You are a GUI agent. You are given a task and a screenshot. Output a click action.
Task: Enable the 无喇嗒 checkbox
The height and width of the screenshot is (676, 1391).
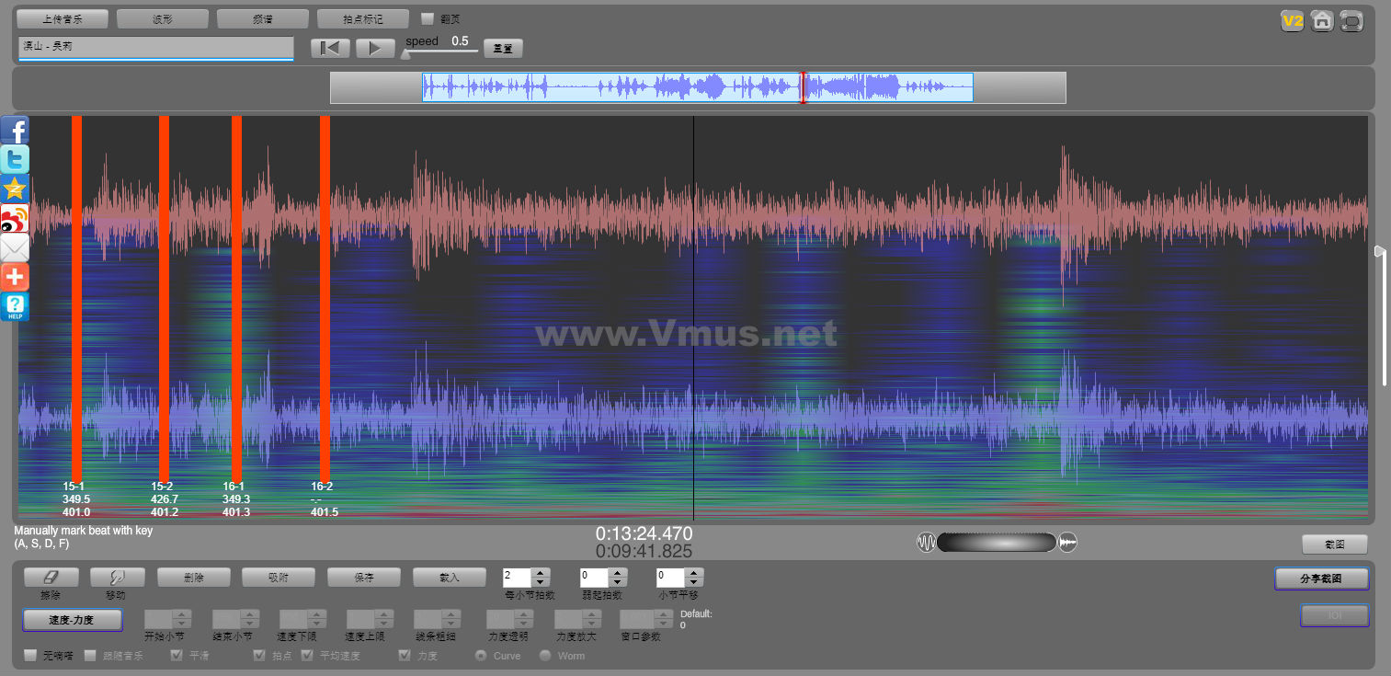point(30,656)
